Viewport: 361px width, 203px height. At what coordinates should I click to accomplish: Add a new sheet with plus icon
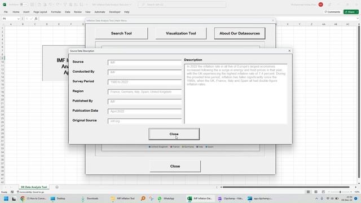[57, 187]
